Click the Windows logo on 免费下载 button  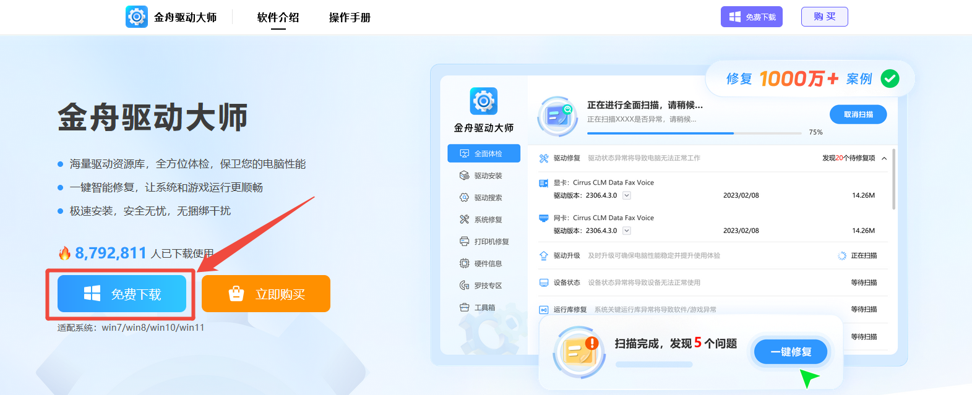(x=92, y=294)
